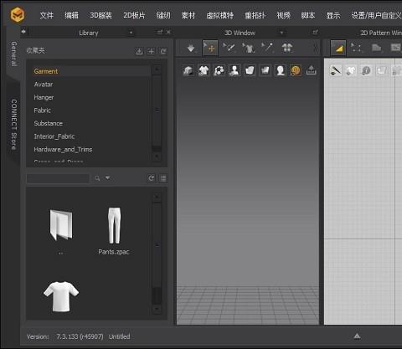402x349 pixels.
Task: Click the 2D pattern shirt display icon
Action: click(x=351, y=70)
